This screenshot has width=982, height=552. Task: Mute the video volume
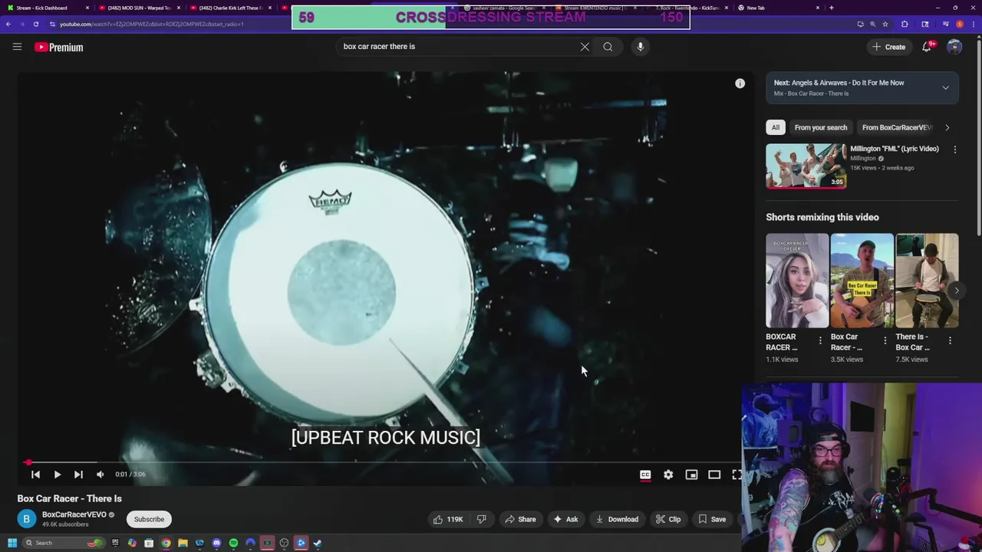click(100, 475)
